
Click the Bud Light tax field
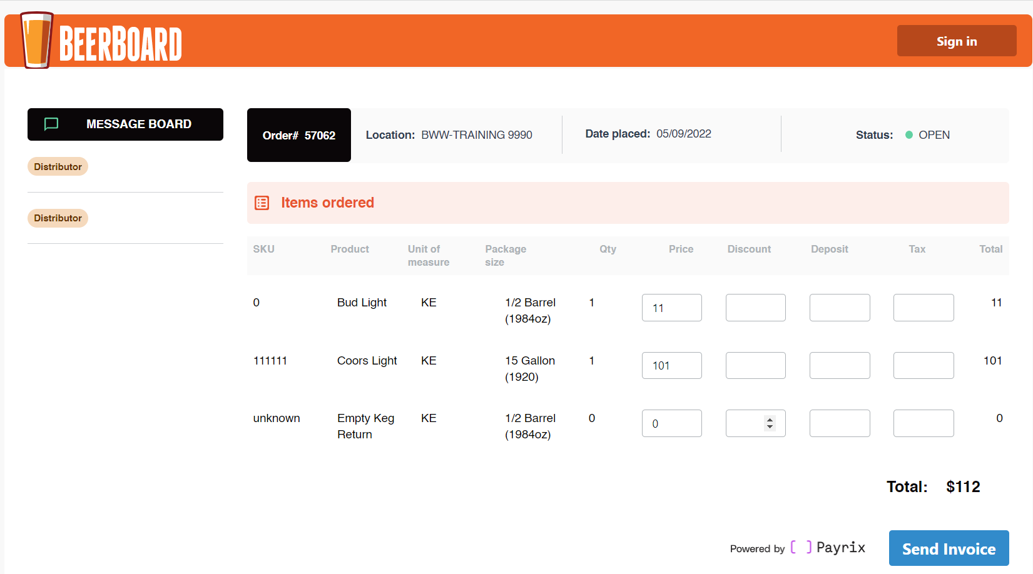pyautogui.click(x=924, y=308)
